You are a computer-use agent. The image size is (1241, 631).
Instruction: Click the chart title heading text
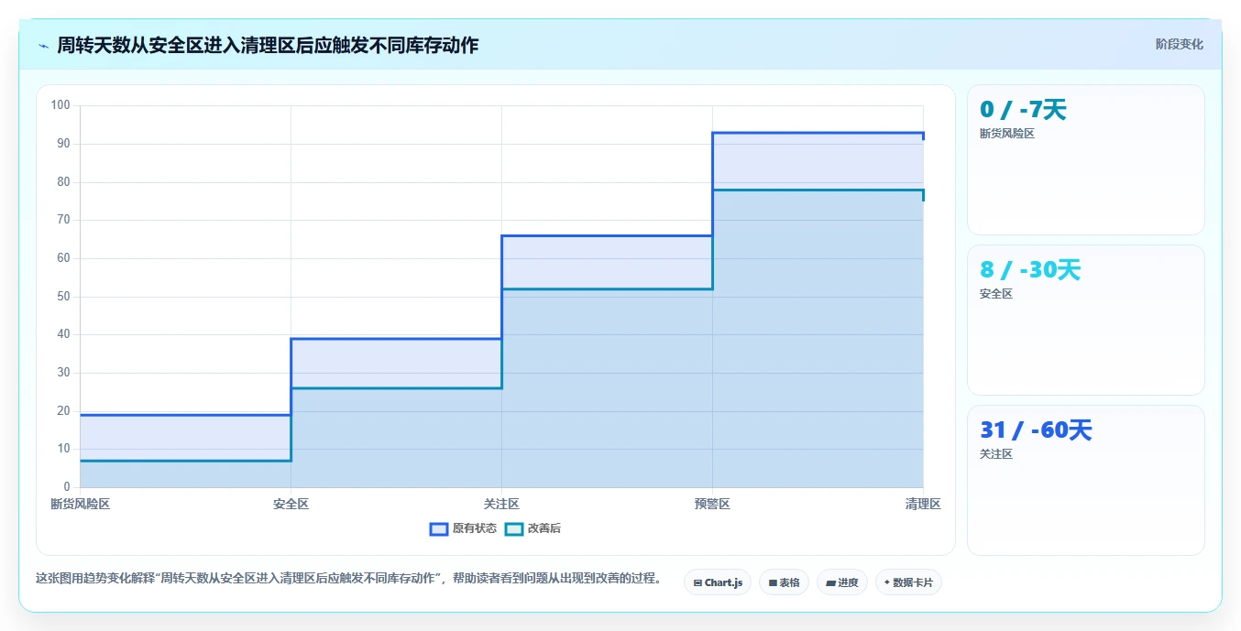pyautogui.click(x=268, y=45)
